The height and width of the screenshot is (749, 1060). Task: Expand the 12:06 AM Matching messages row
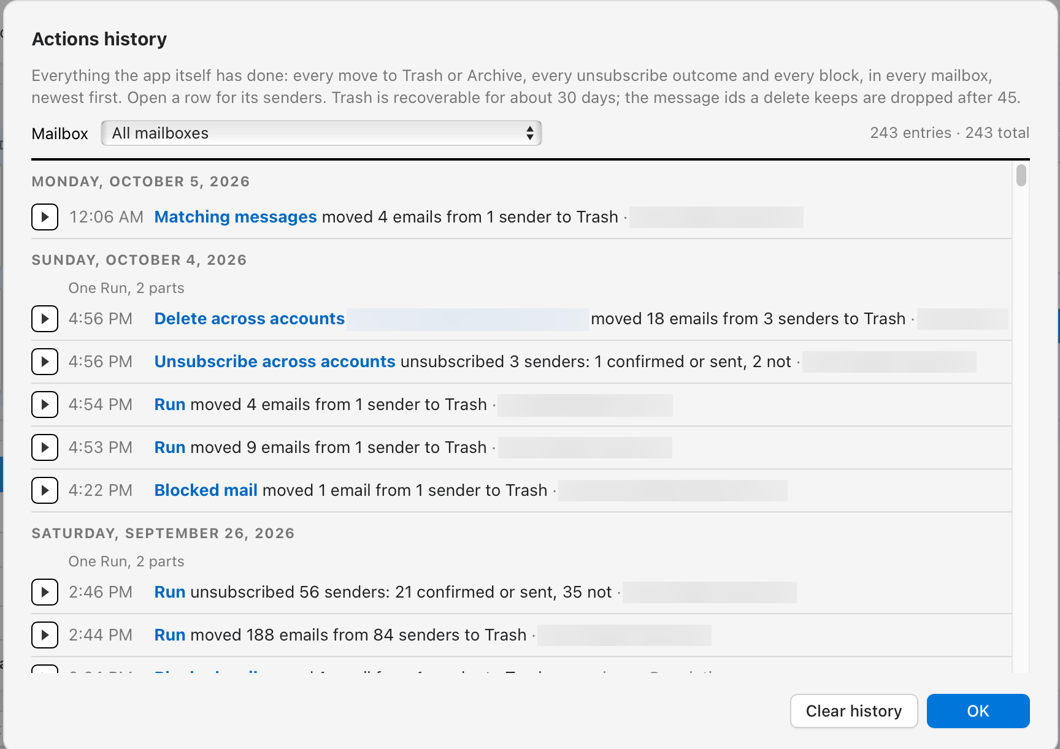pos(45,217)
